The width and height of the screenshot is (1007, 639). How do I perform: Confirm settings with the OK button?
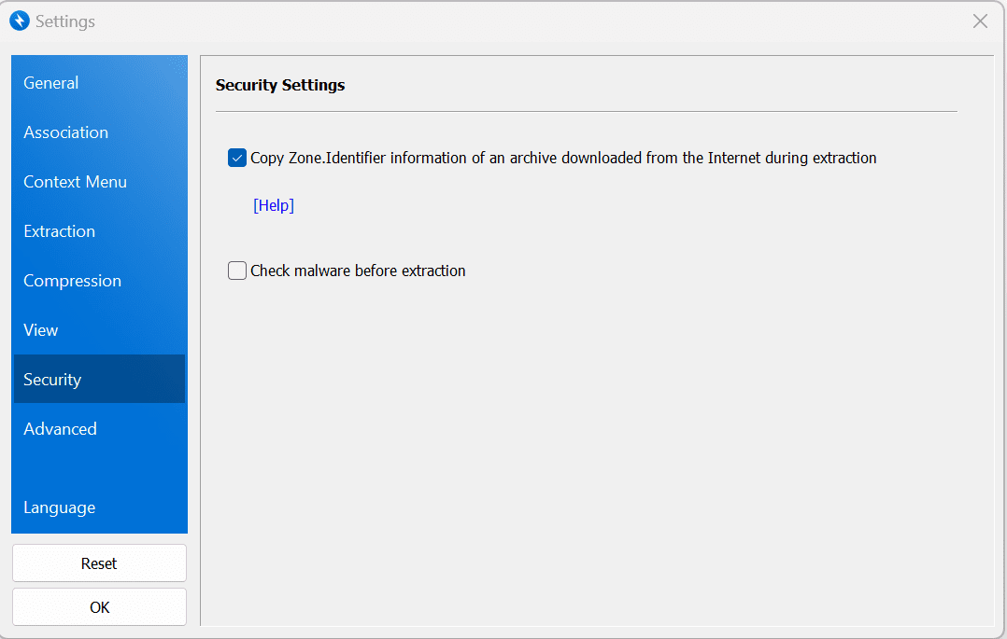(x=99, y=607)
